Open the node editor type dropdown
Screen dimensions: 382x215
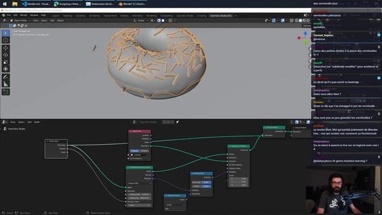tap(5, 122)
